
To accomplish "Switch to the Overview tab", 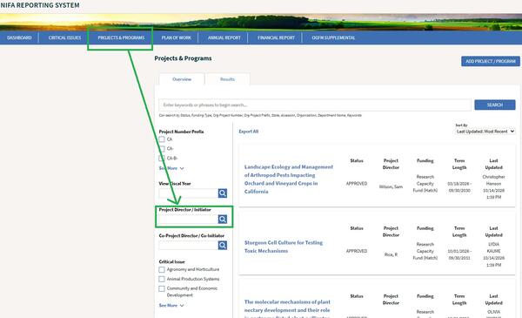I will tap(182, 79).
